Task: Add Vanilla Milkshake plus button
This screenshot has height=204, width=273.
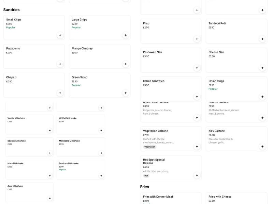Action: 50,130
